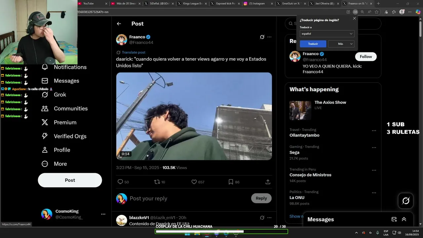Close the Fraanco on X tab
This screenshot has width=423, height=238.
click(x=371, y=4)
